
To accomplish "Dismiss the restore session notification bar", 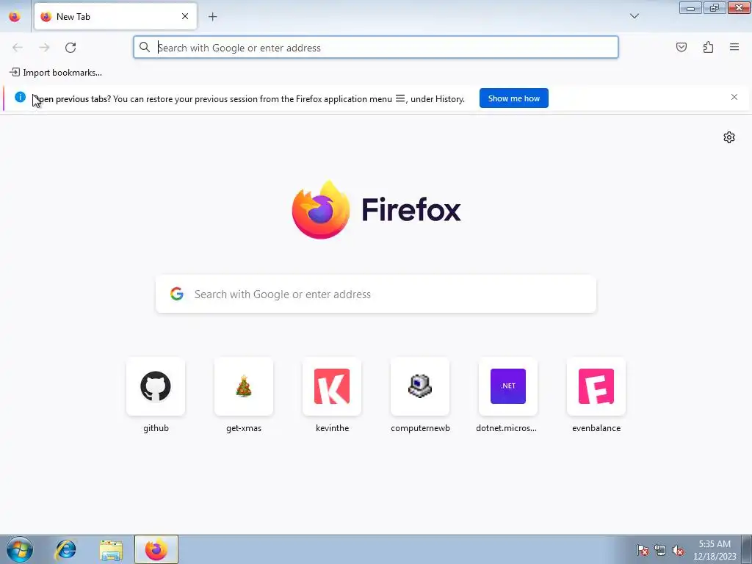I will click(x=734, y=97).
